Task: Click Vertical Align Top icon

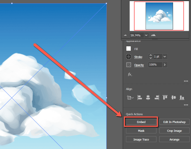Action: [x=165, y=97]
